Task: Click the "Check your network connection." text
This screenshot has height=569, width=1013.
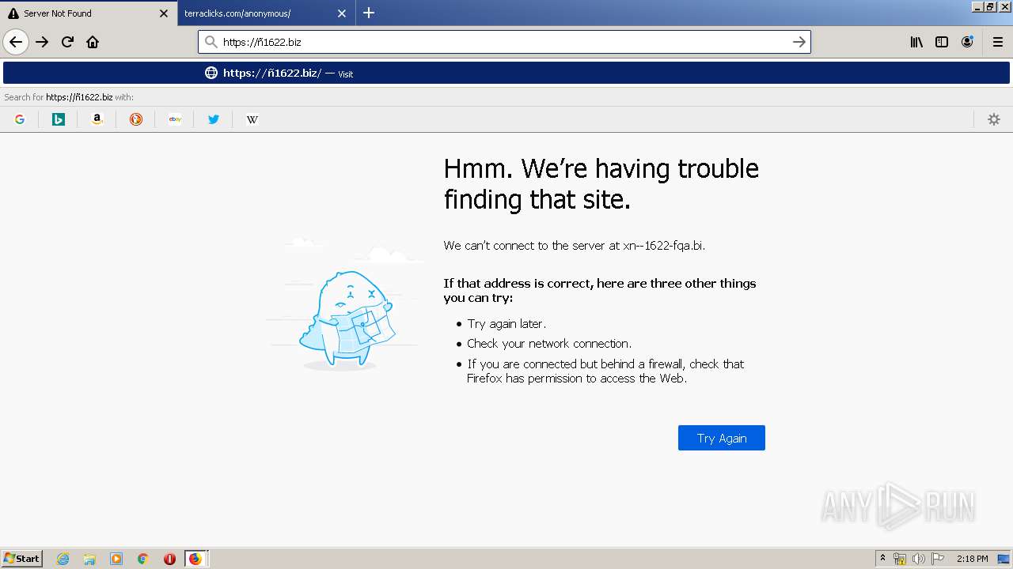Action: click(549, 344)
